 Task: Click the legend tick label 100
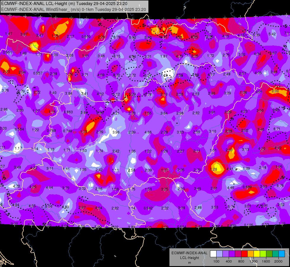[216, 261]
